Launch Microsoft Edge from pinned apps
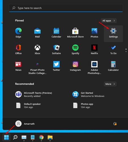The image size is (128, 142). tap(18, 33)
